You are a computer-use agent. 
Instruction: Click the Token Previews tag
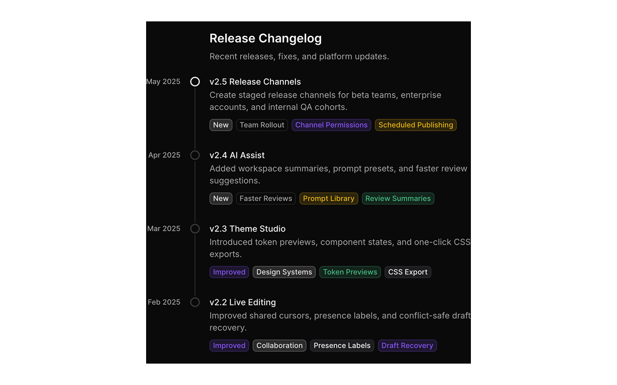pos(350,272)
